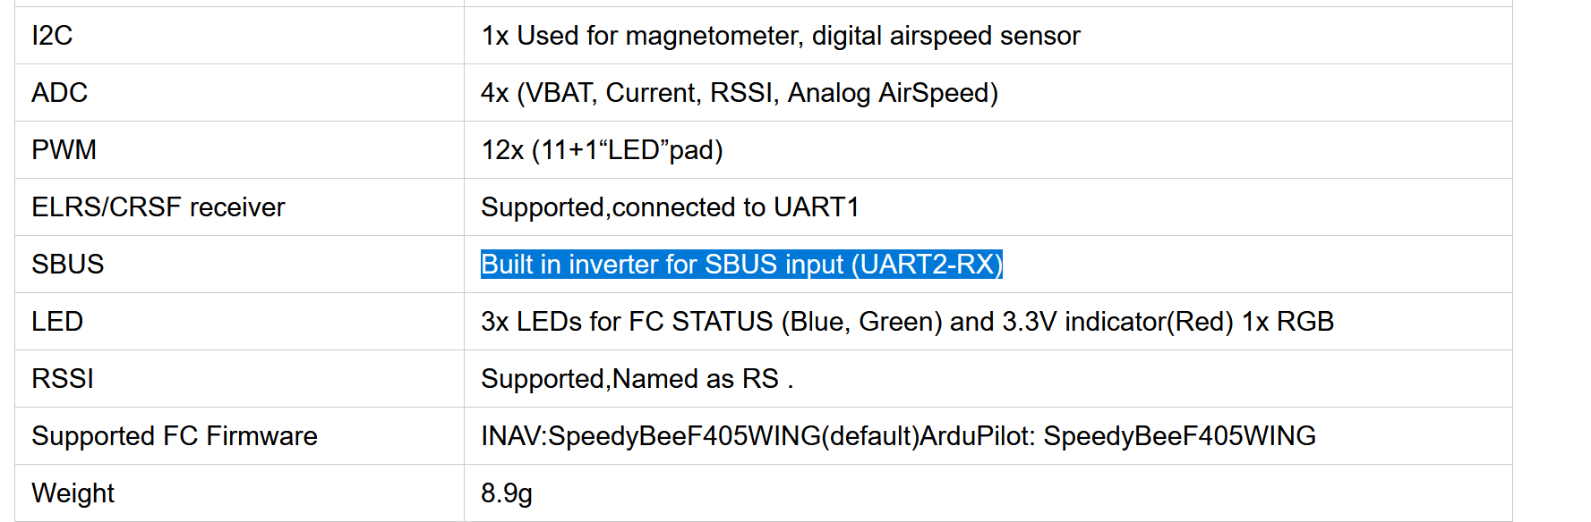The width and height of the screenshot is (1591, 522).
Task: Select the ADC specification label
Action: (60, 93)
